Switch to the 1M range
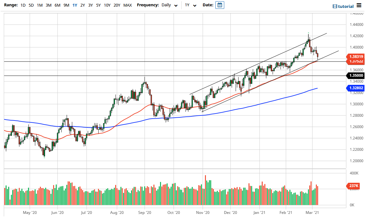This screenshot has height=218, width=365. 39,5
